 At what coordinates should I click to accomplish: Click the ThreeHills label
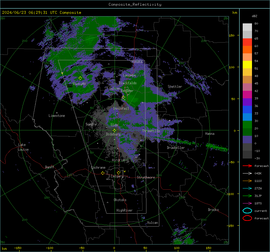[151, 131]
